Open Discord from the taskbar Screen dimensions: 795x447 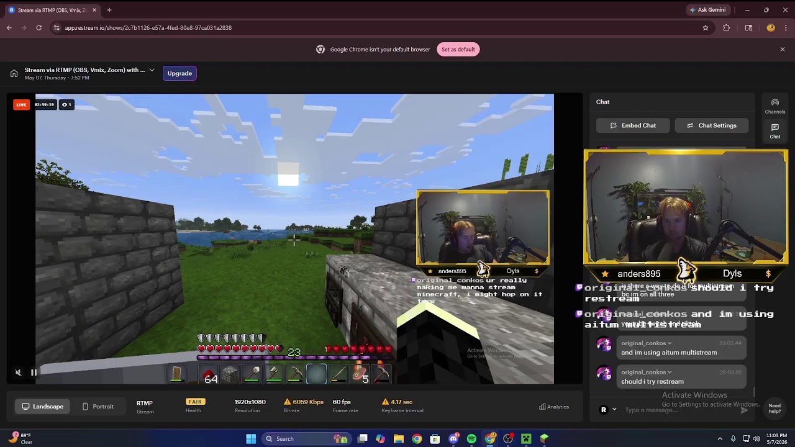pos(453,439)
